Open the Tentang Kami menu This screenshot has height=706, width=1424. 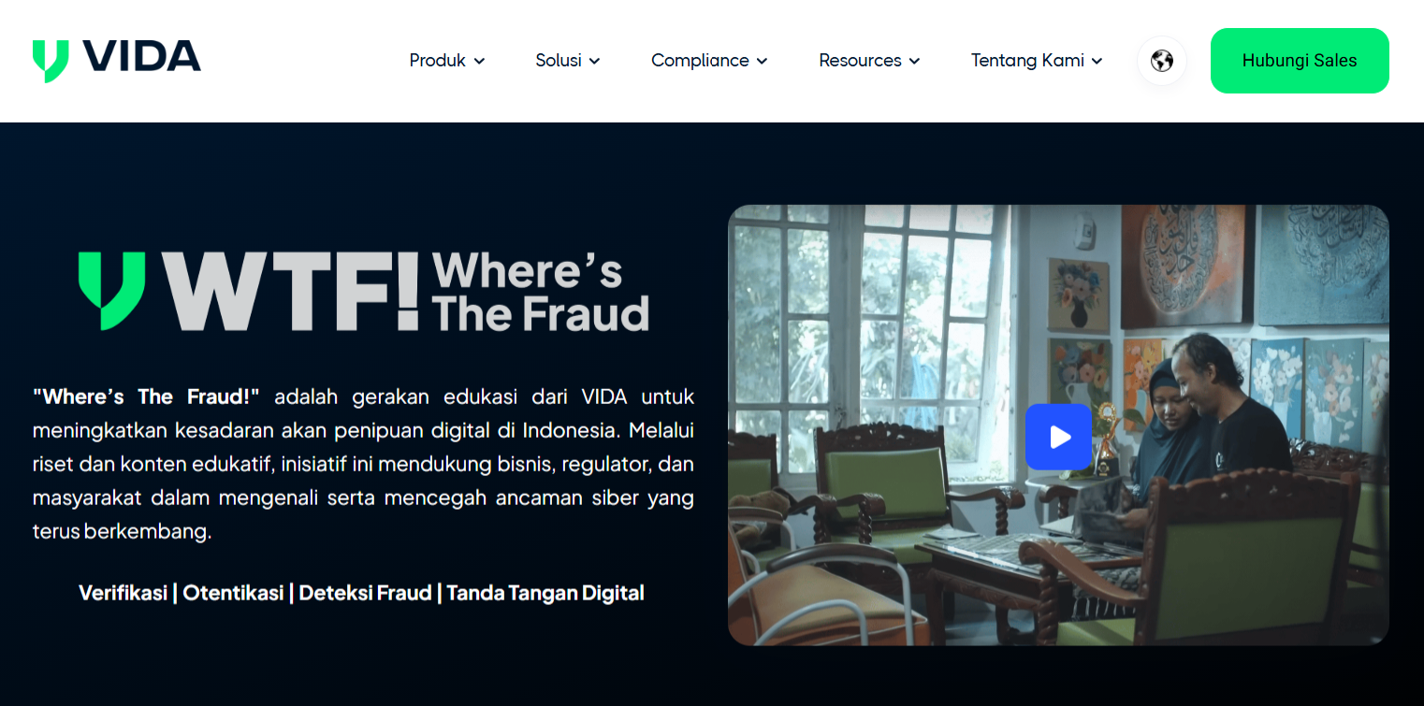pos(1037,61)
